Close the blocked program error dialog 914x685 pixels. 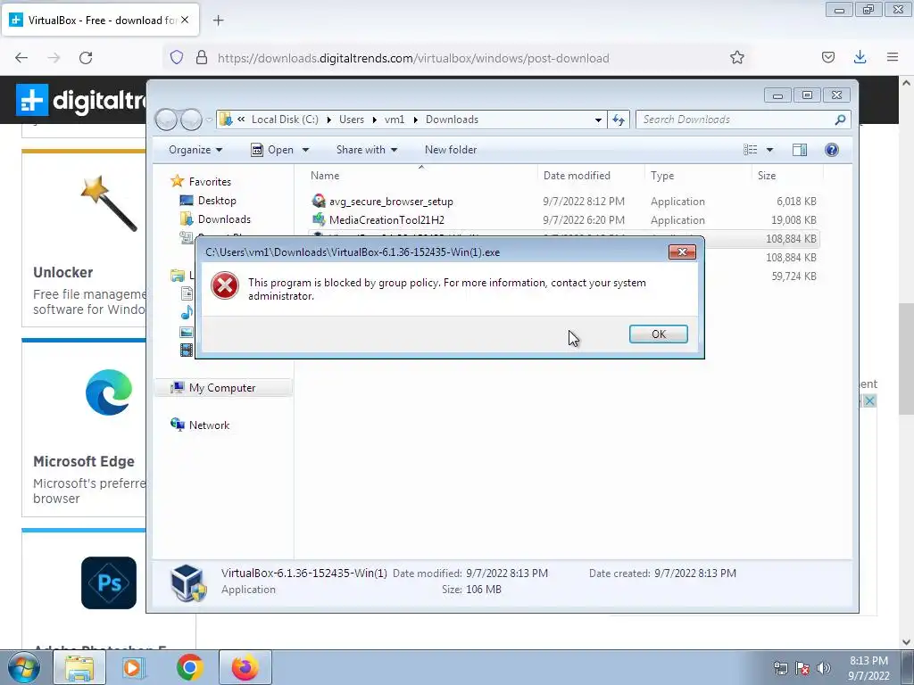pyautogui.click(x=682, y=252)
